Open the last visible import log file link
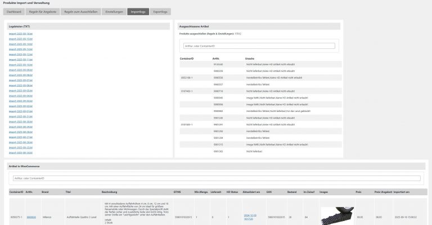Screen dimensions: 432x225 (x=20, y=152)
